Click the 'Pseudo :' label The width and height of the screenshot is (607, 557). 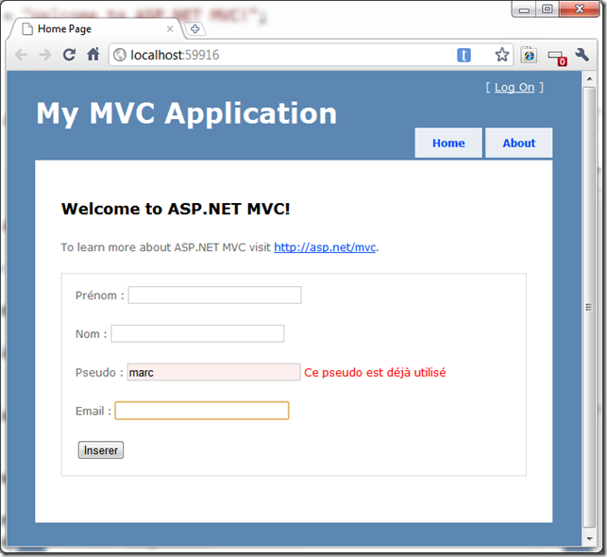click(x=99, y=372)
